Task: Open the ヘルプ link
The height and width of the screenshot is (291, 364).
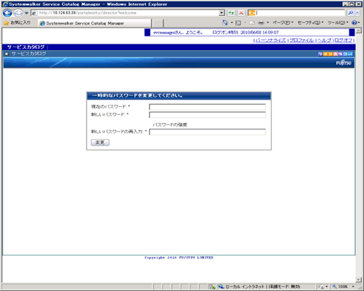Action: 324,40
